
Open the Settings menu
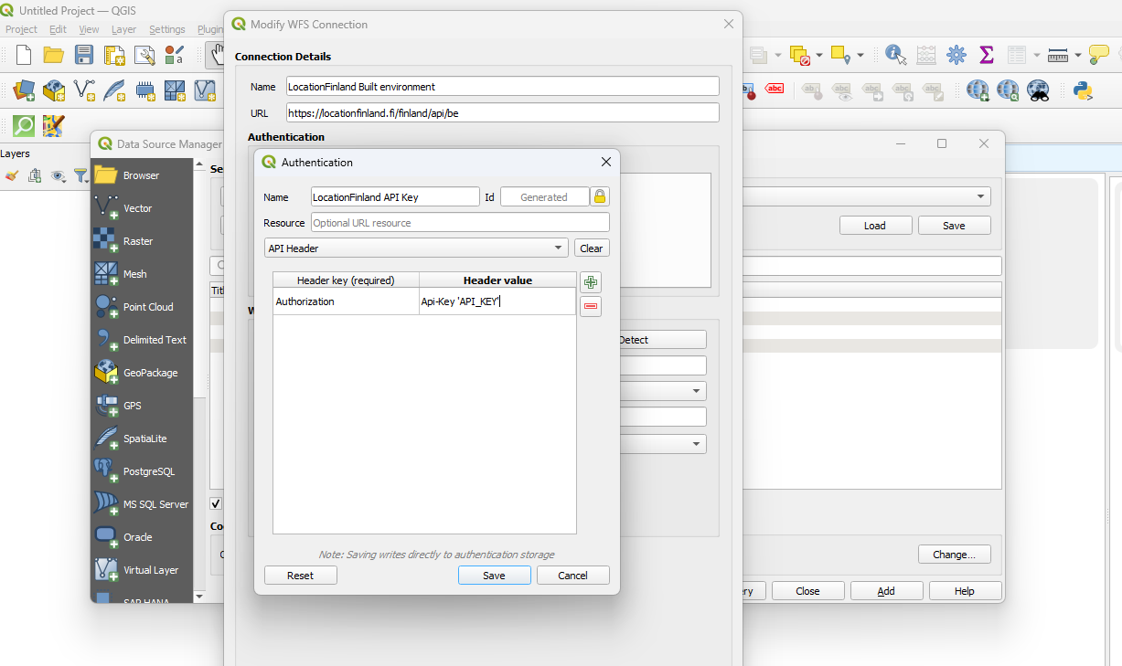[167, 29]
